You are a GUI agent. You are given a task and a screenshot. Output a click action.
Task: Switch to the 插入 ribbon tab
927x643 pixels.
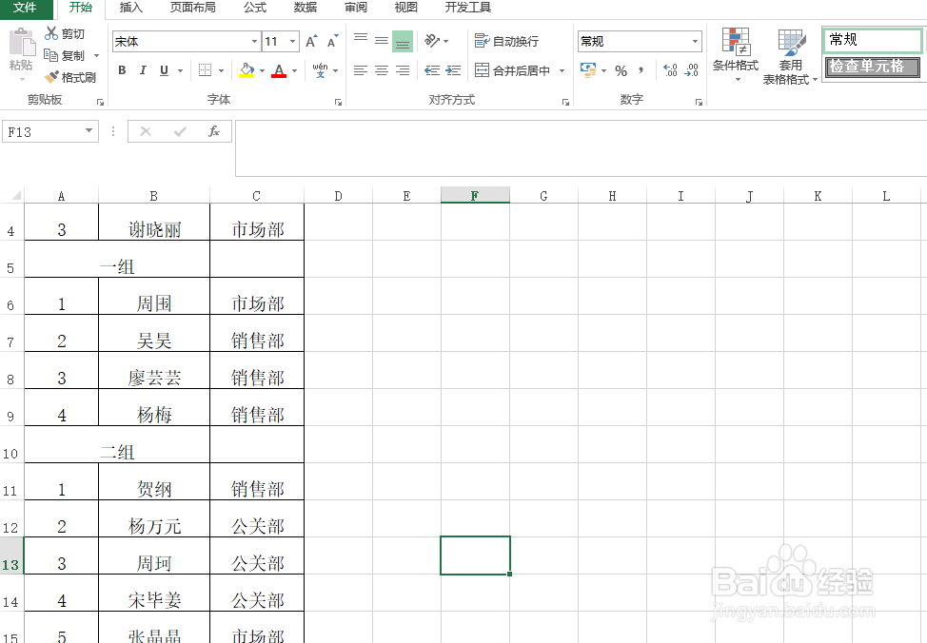tap(129, 9)
